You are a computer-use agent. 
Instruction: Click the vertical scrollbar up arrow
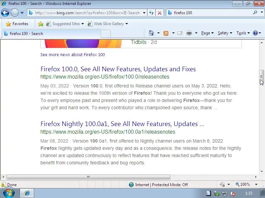pyautogui.click(x=262, y=43)
